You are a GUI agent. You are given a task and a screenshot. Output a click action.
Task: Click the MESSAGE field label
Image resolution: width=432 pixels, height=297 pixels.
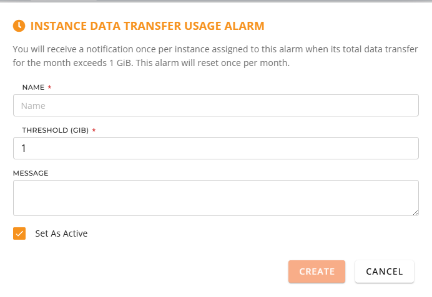pos(31,173)
